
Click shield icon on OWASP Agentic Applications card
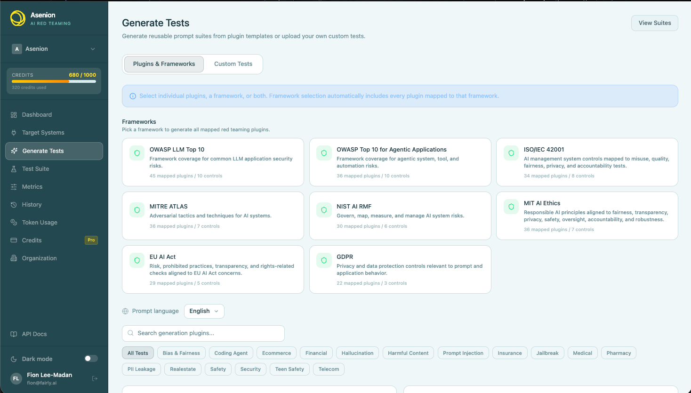pyautogui.click(x=324, y=153)
